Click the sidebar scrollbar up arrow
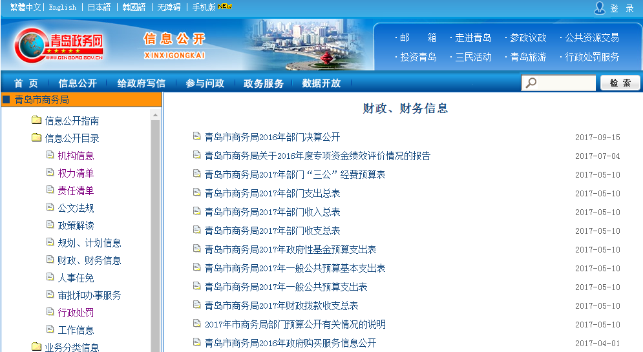 (x=155, y=115)
